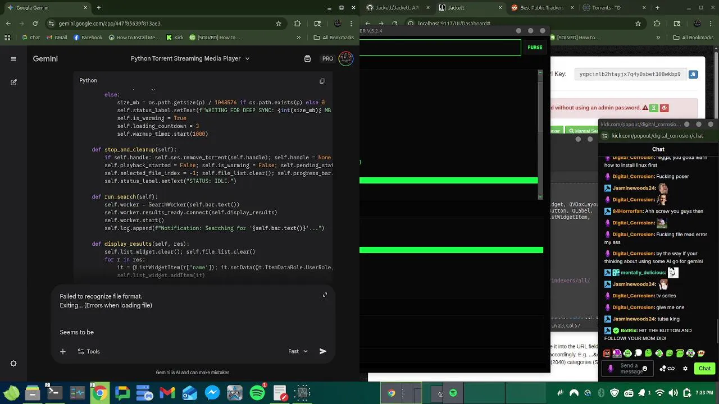Click the red dismiss icon in admin warning
The image size is (719, 404).
pyautogui.click(x=664, y=108)
